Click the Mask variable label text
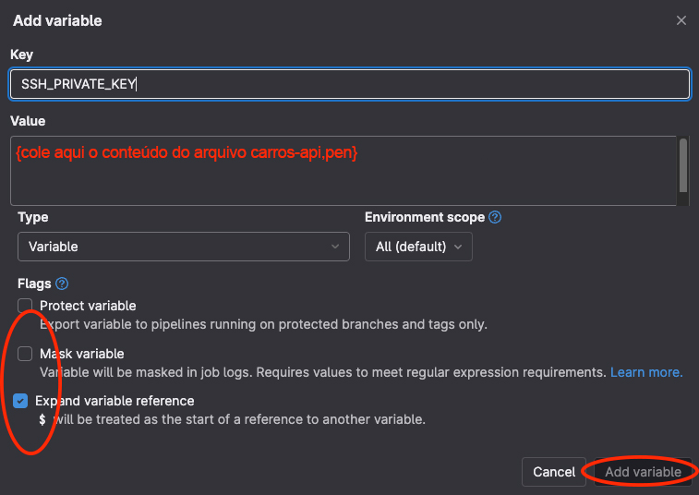699x495 pixels. tap(82, 354)
